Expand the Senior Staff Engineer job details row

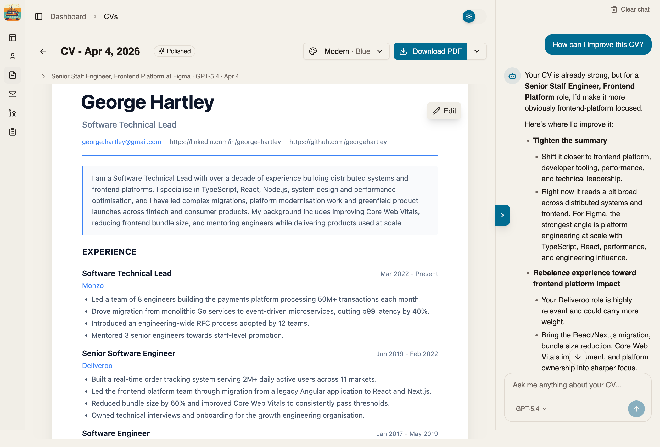coord(141,76)
